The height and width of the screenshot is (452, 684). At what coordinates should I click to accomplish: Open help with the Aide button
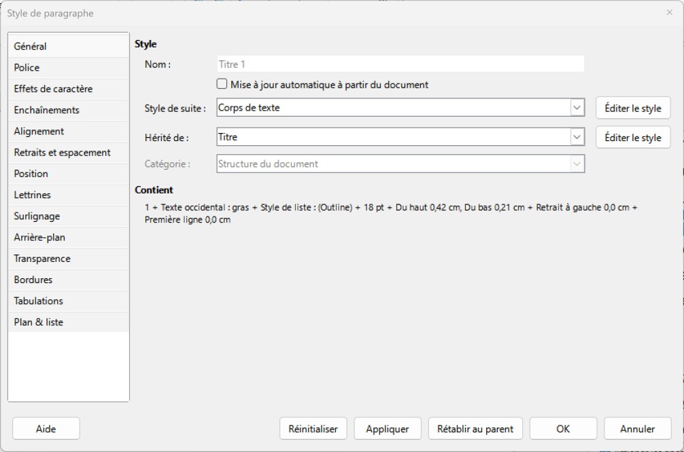pyautogui.click(x=46, y=429)
